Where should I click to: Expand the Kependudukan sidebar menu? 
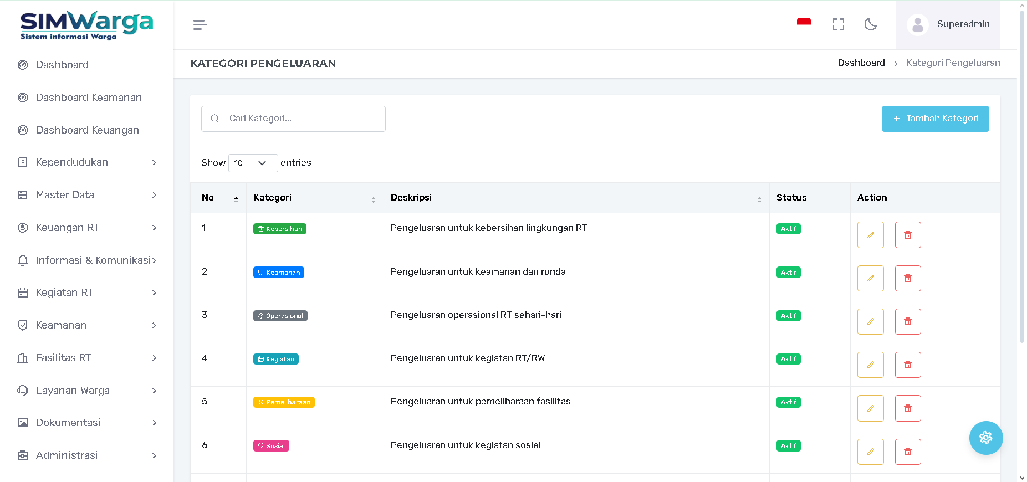tap(87, 162)
